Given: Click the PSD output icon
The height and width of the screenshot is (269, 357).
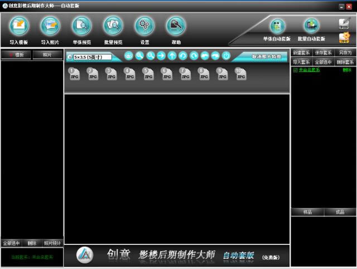Looking at the screenshot, I should (x=344, y=23).
